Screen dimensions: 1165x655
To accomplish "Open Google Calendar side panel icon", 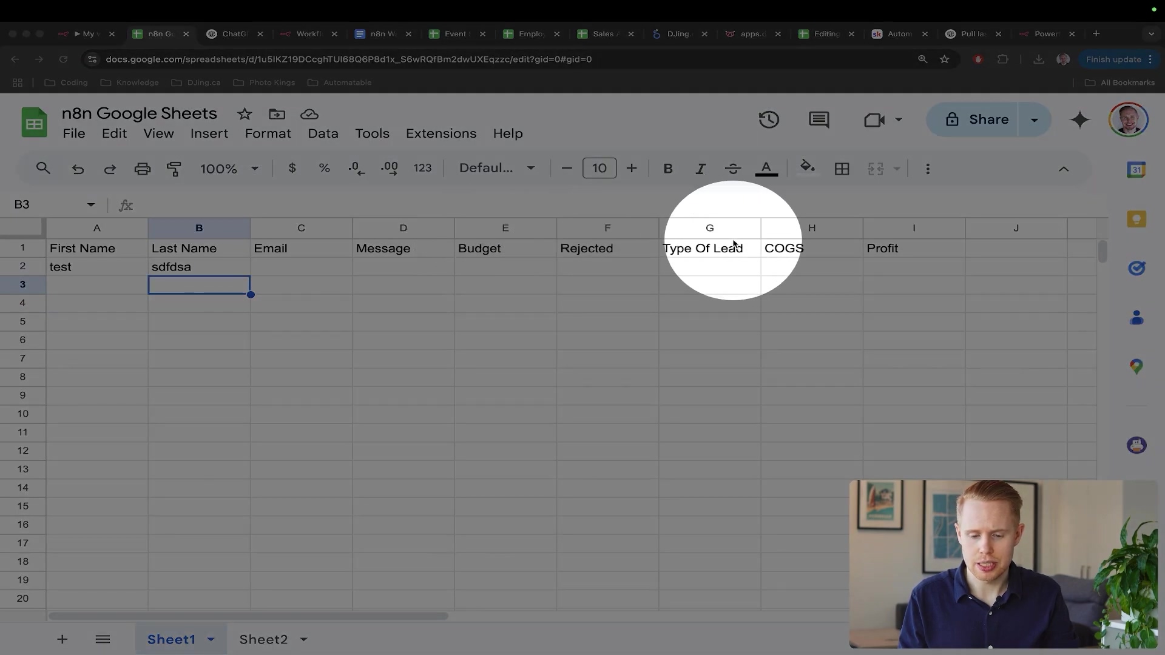I will tap(1136, 170).
